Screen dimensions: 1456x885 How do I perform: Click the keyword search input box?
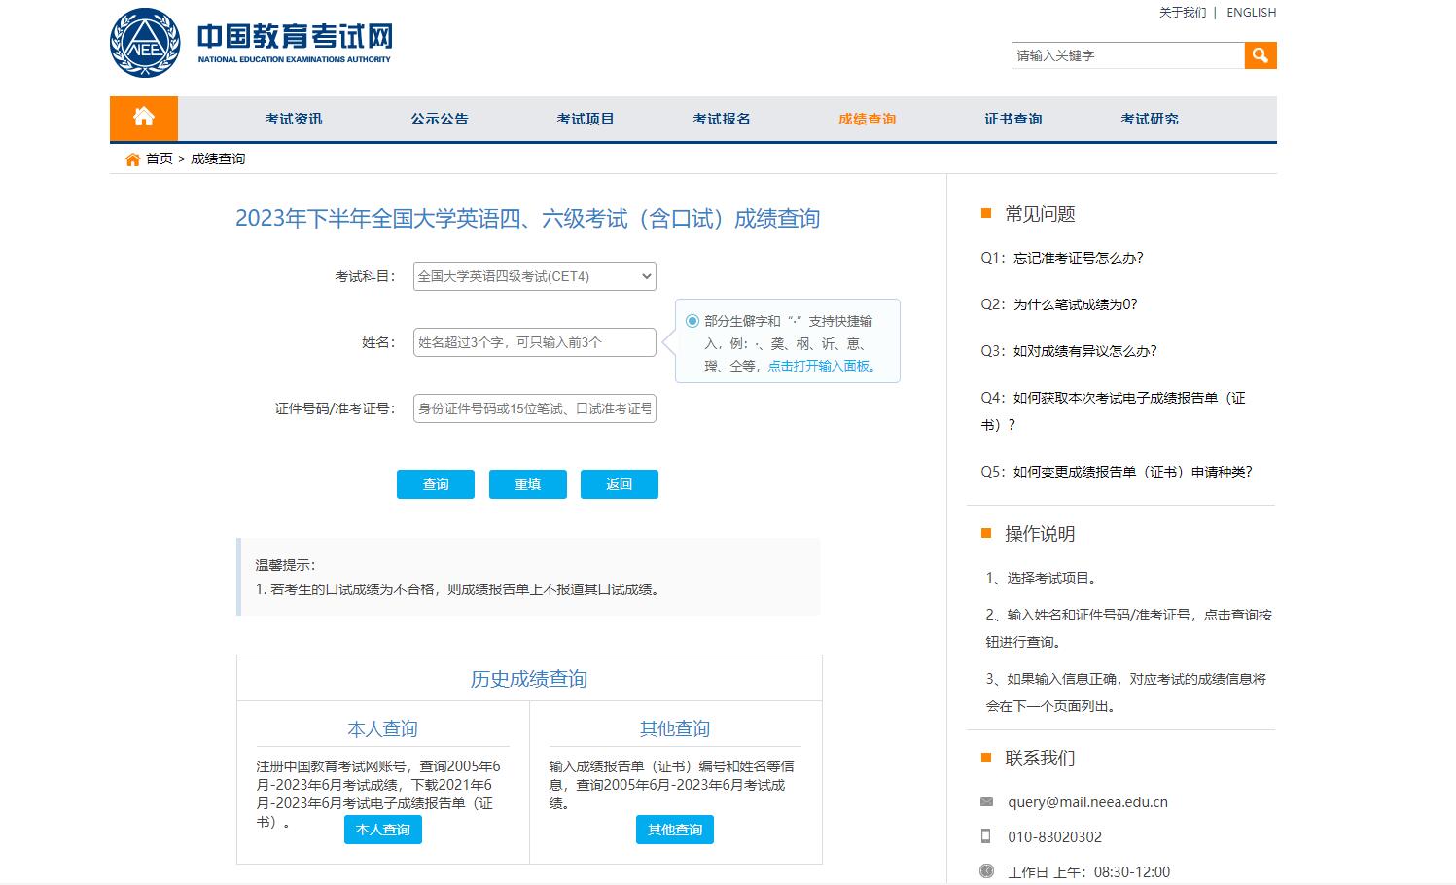click(x=1126, y=55)
